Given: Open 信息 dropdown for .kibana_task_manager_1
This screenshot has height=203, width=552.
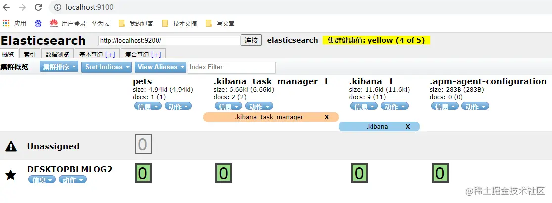Looking at the screenshot, I should pyautogui.click(x=229, y=106).
